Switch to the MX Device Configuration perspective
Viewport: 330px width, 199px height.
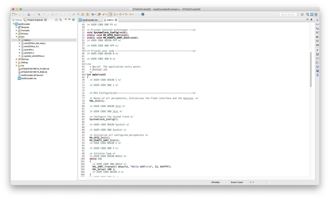[312, 14]
